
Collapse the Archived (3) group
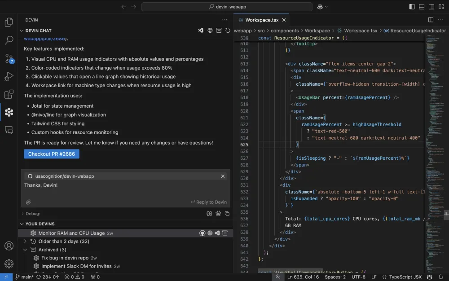(26, 250)
